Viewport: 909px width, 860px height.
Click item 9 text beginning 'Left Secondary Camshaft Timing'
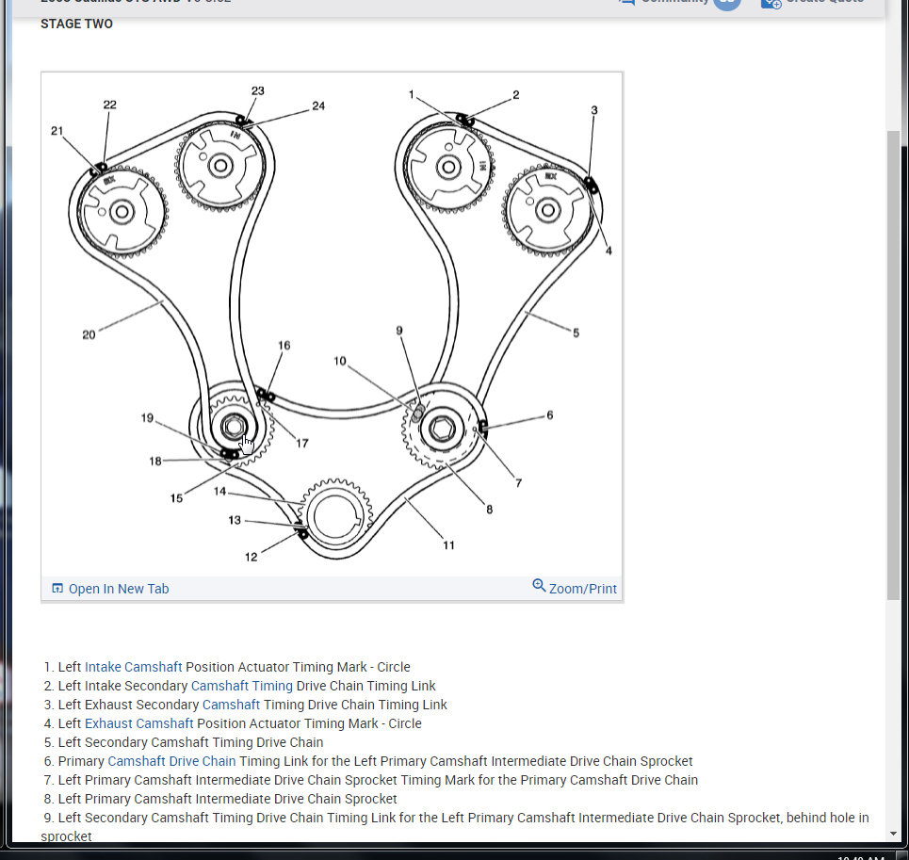pyautogui.click(x=455, y=827)
